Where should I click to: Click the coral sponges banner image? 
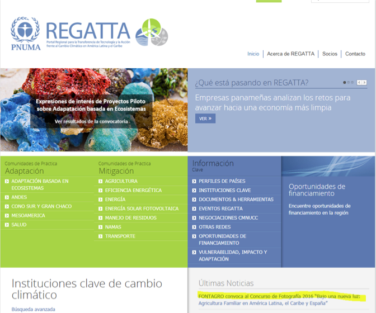point(94,110)
